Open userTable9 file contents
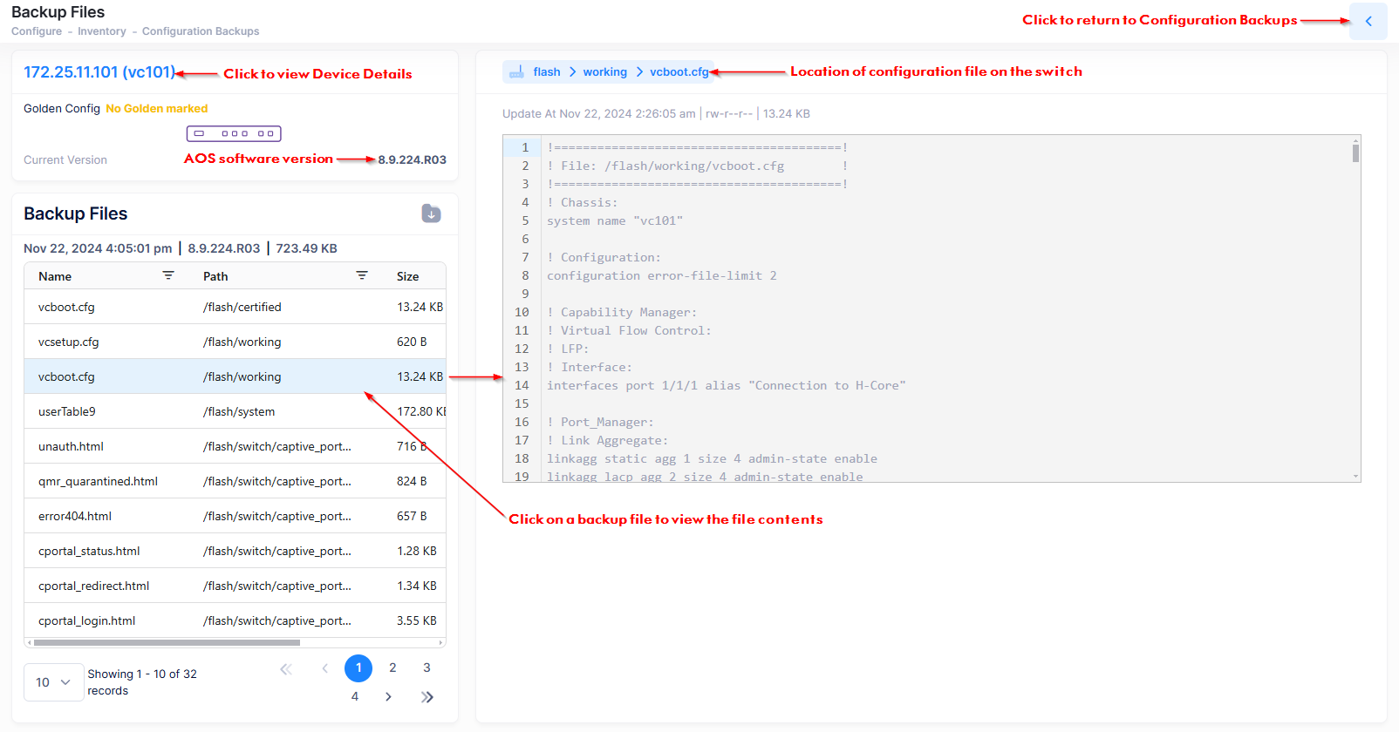This screenshot has height=732, width=1399. [x=67, y=411]
